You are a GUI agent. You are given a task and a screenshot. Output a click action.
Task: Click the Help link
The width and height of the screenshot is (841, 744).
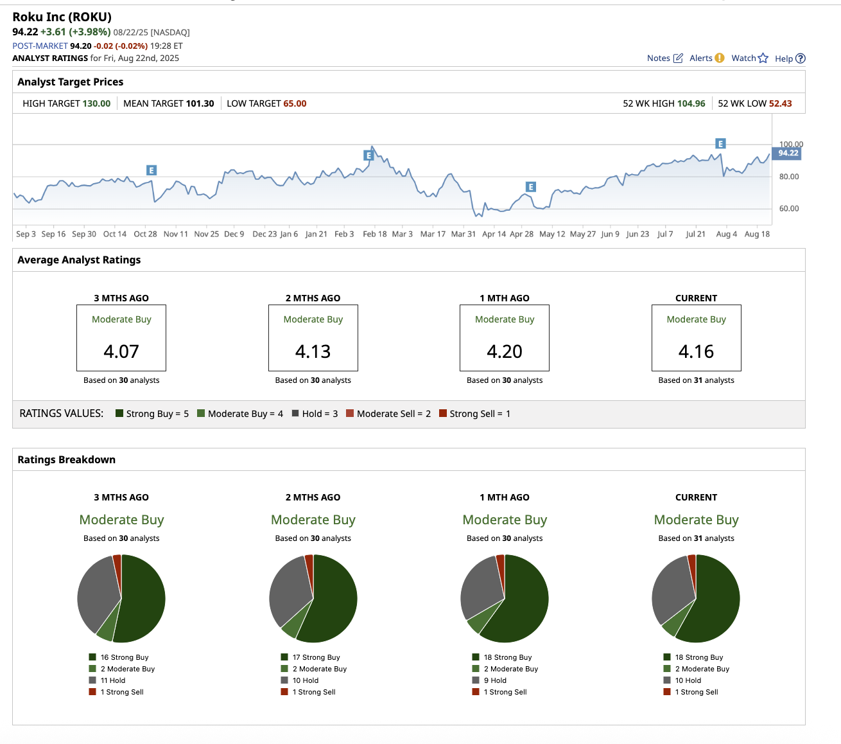point(784,58)
